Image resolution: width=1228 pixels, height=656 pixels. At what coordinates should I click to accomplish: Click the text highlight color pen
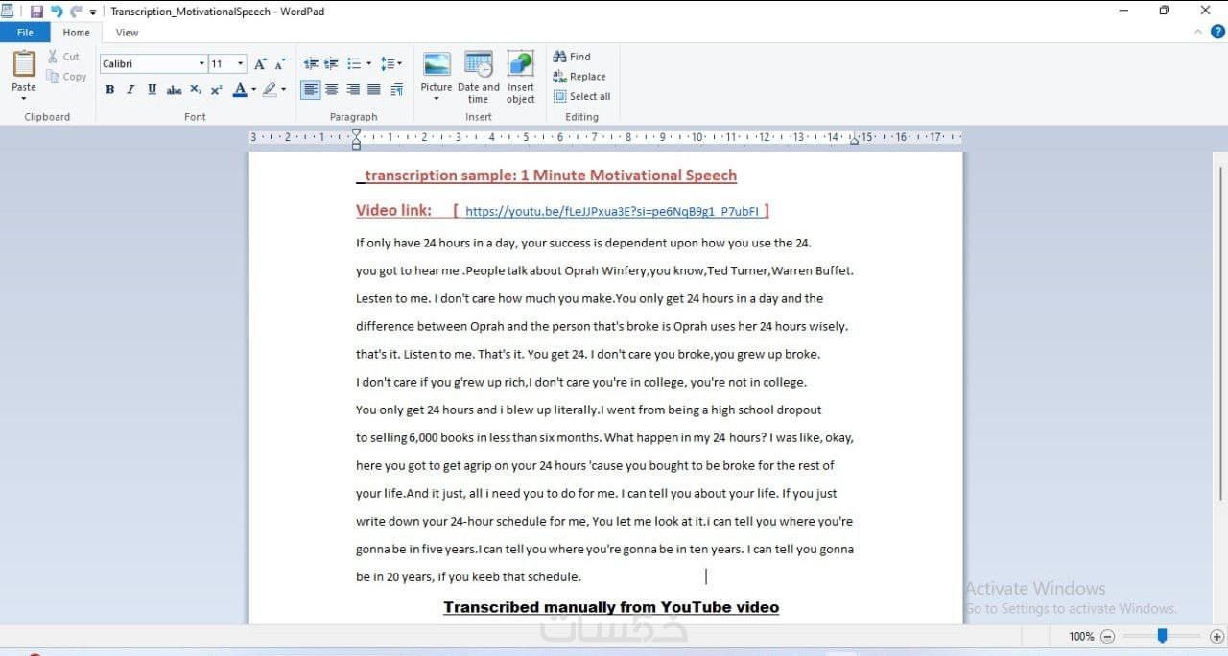(x=270, y=90)
